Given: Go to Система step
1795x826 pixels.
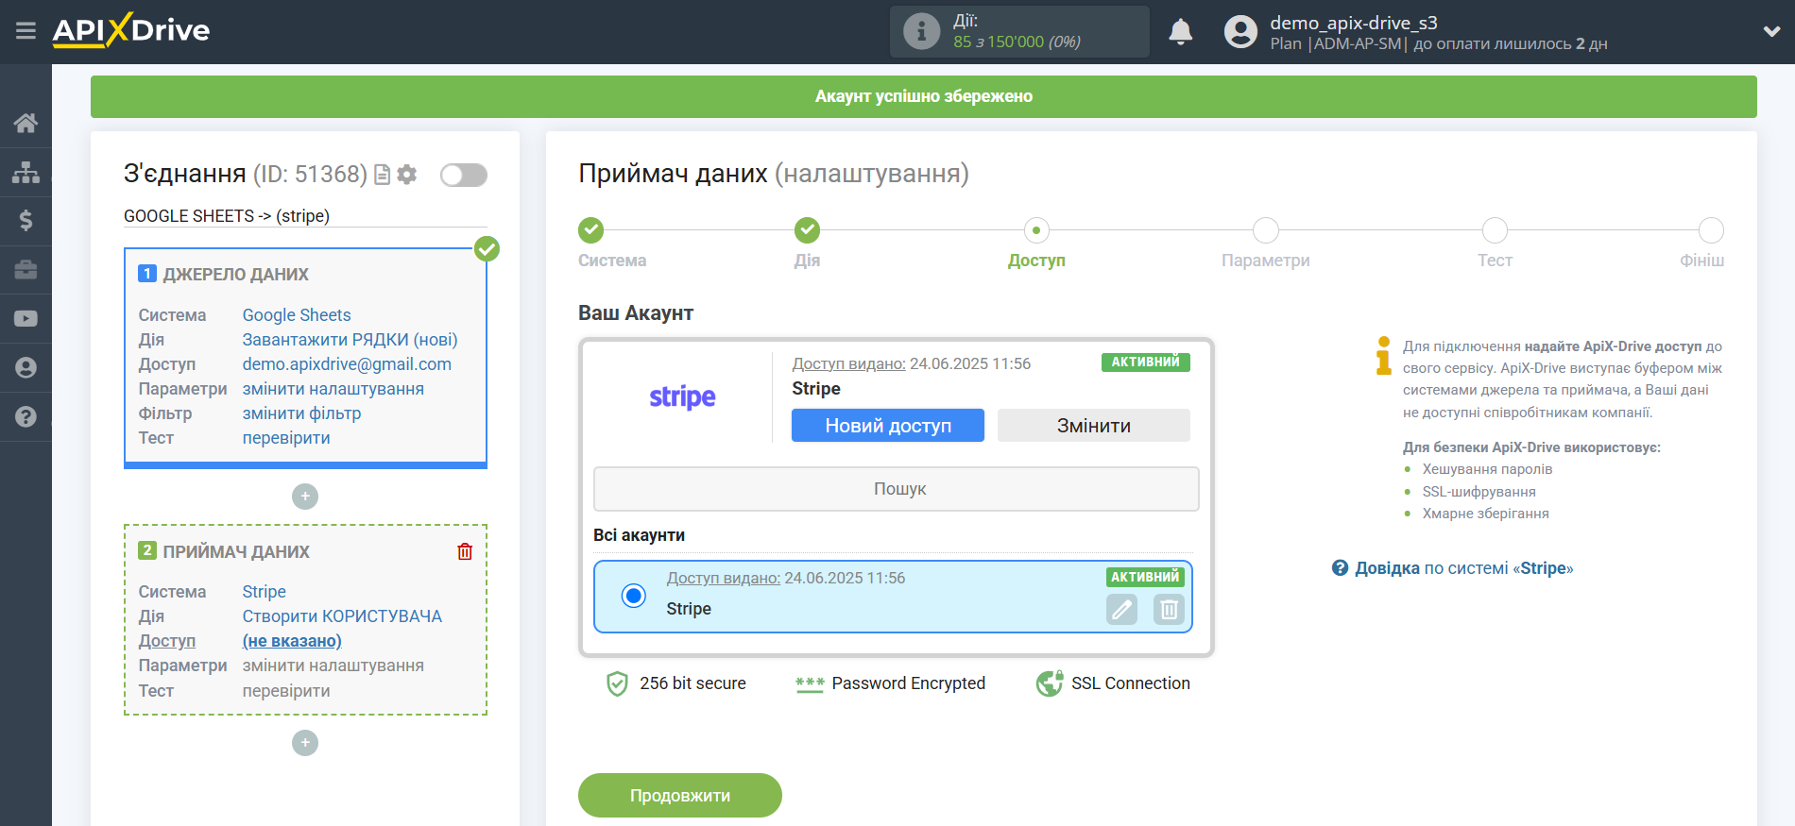Looking at the screenshot, I should [x=591, y=230].
